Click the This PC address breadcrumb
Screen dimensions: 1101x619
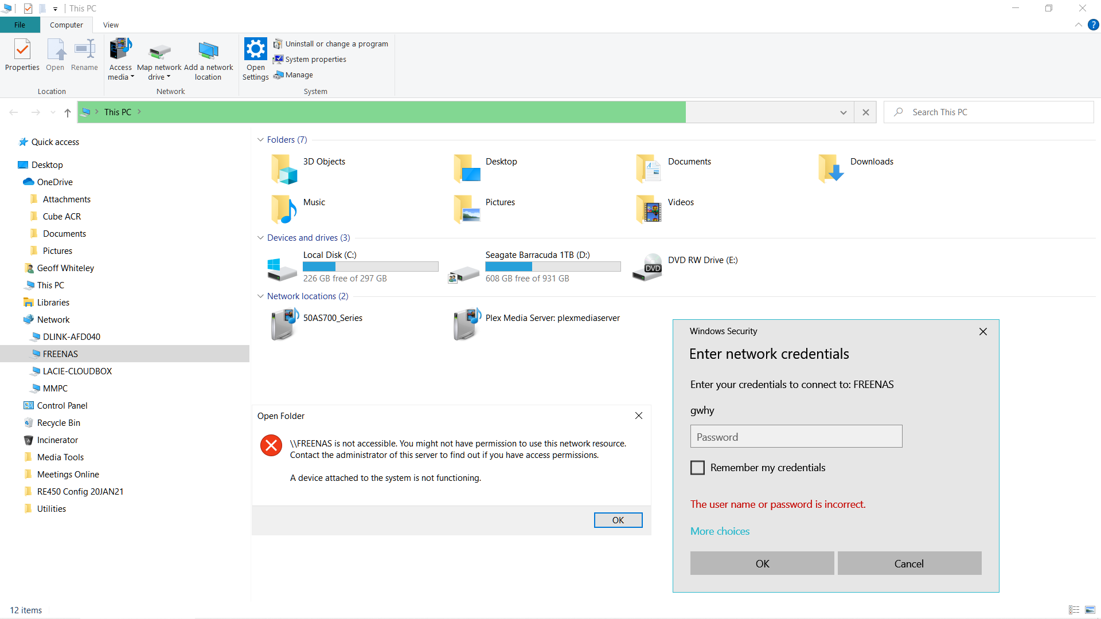click(x=118, y=112)
